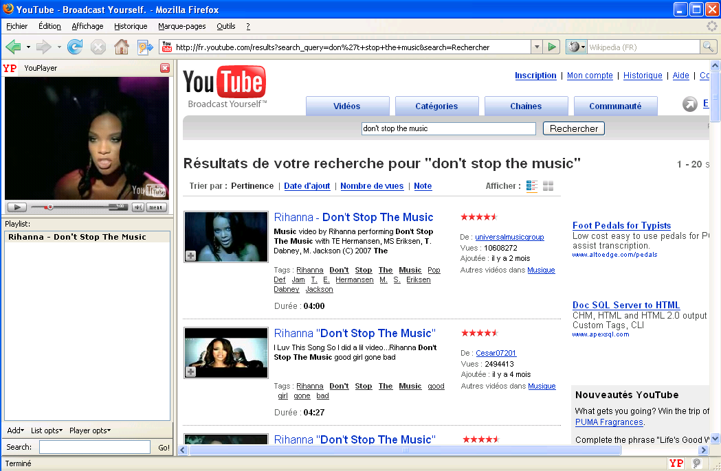
Task: Open the back button history dropdown
Action: pos(28,47)
